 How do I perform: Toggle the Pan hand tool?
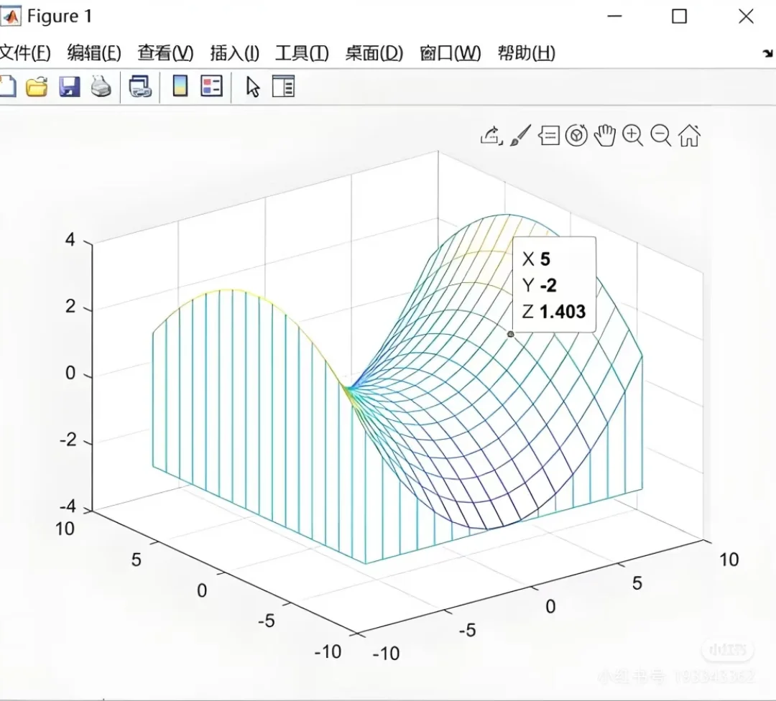click(x=605, y=135)
